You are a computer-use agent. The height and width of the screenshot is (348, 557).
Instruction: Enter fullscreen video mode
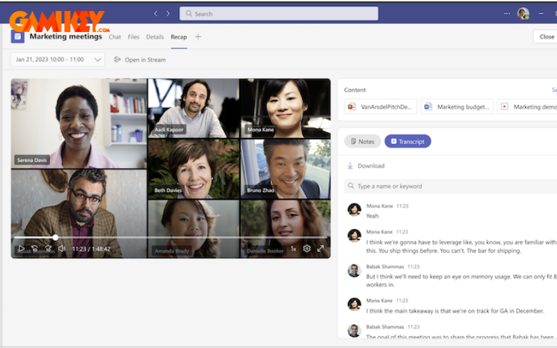[320, 248]
